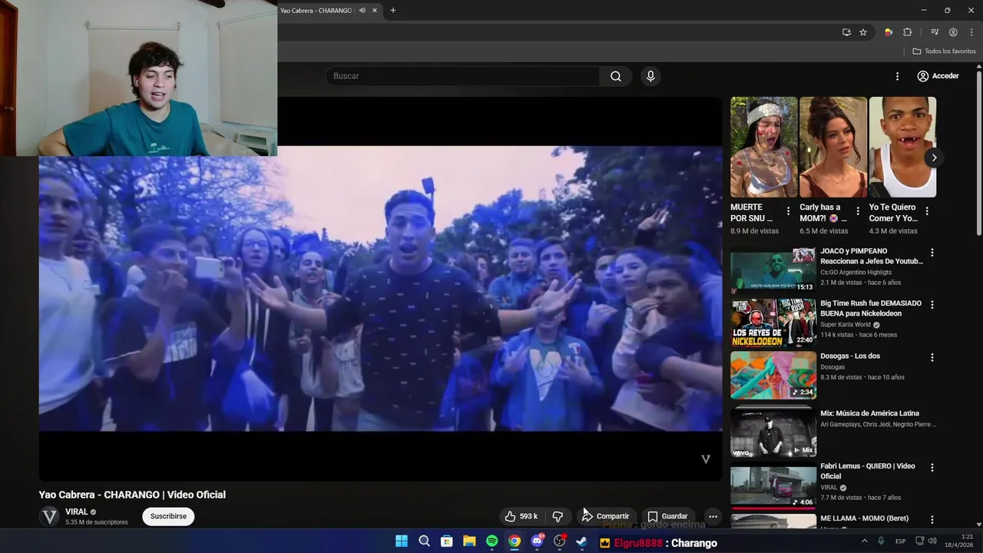Open options menu for Yo Te Quiero Comer short
Image resolution: width=983 pixels, height=553 pixels.
click(926, 211)
